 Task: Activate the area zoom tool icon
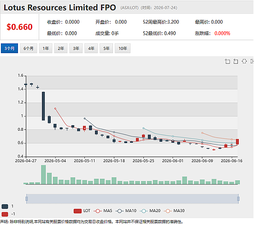[x=227, y=61]
